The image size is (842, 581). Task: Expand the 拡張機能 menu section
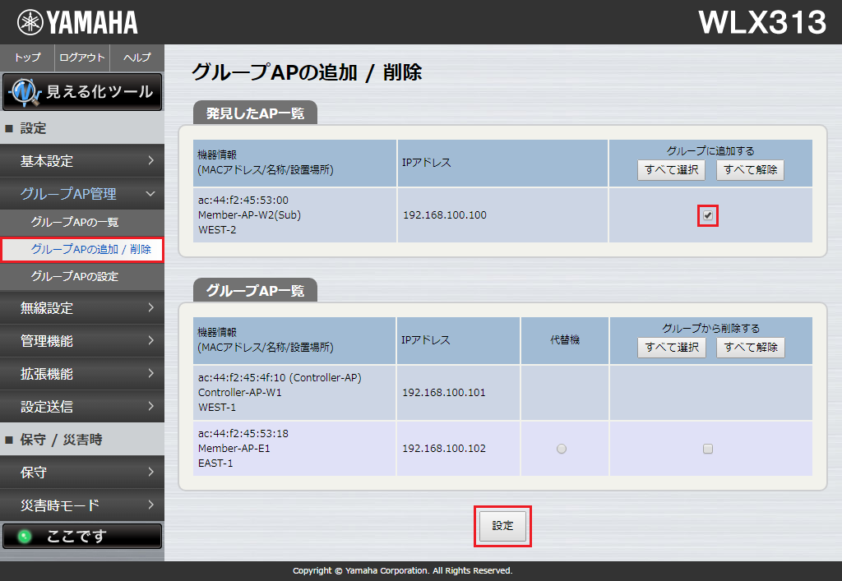82,374
